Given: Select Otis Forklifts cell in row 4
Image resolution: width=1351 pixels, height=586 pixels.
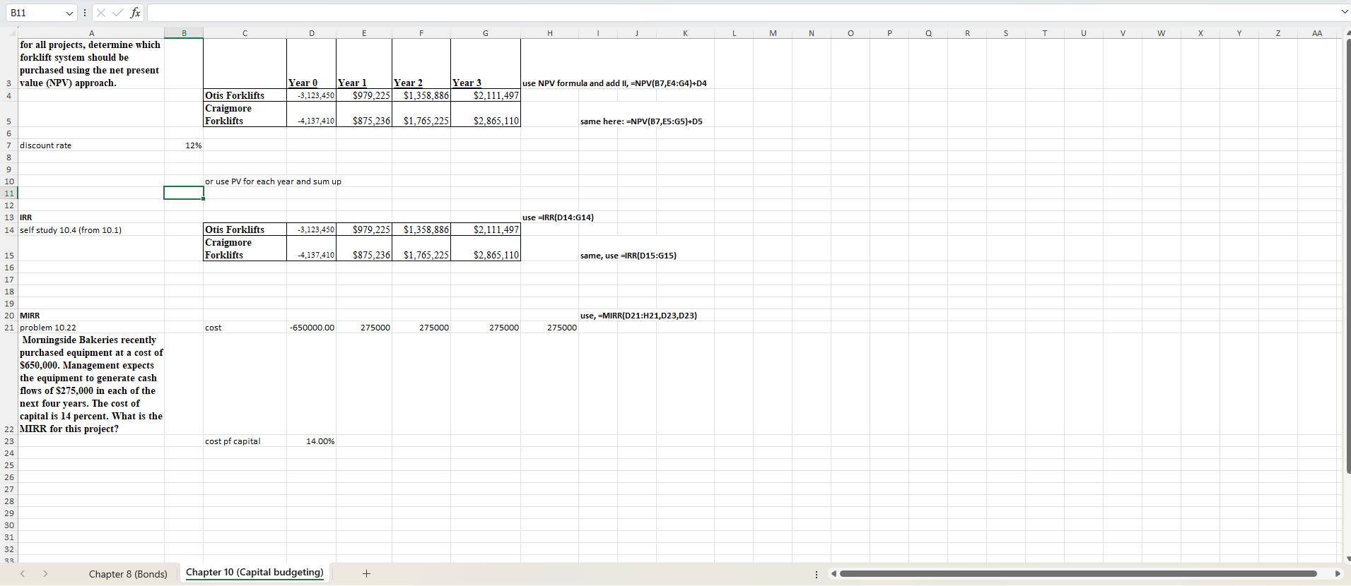Looking at the screenshot, I should point(245,95).
